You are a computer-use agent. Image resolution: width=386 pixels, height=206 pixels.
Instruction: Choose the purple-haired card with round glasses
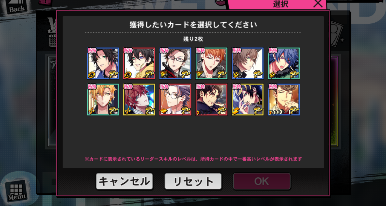coord(175,100)
